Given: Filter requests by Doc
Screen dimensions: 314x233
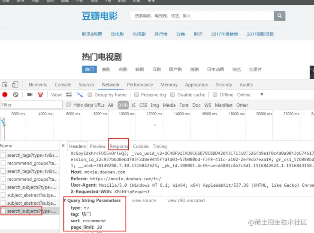Looking at the screenshot, I should pos(196,105).
